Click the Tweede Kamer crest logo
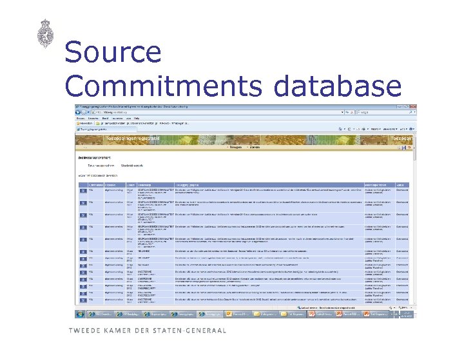This screenshot has width=464, height=348. point(46,34)
